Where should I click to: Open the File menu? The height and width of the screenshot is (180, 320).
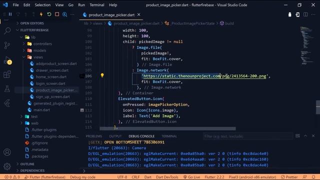(15, 5)
